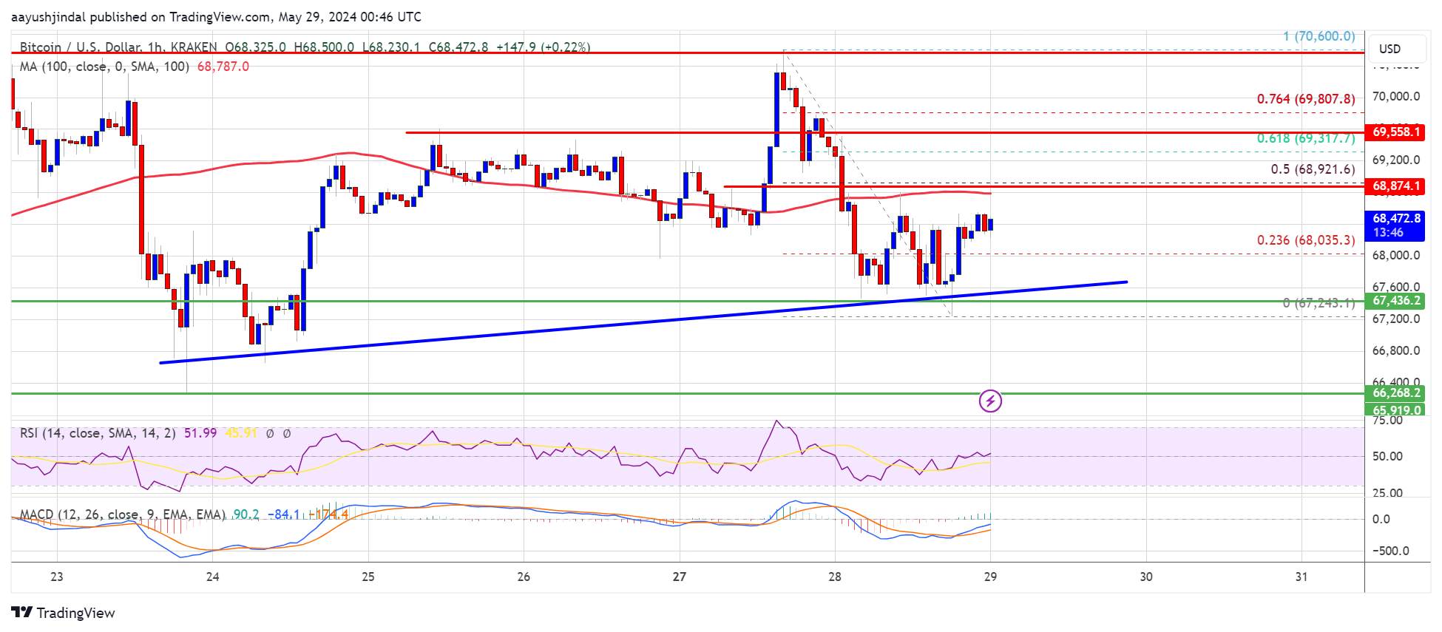Click the TradingView logo icon
This screenshot has width=1442, height=632.
tap(22, 613)
